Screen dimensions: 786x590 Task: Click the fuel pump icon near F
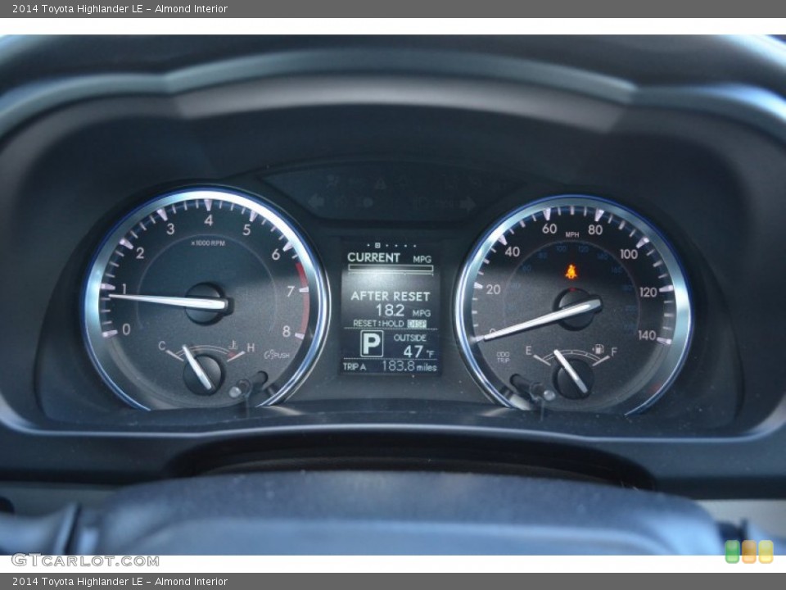click(x=598, y=349)
